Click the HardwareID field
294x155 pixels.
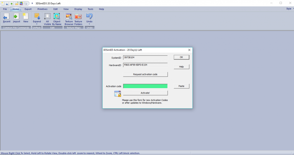coord(145,65)
